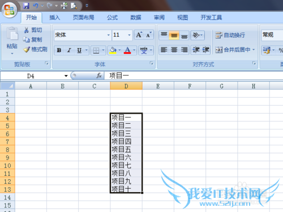Click the Select All corner button

(x=7, y=86)
